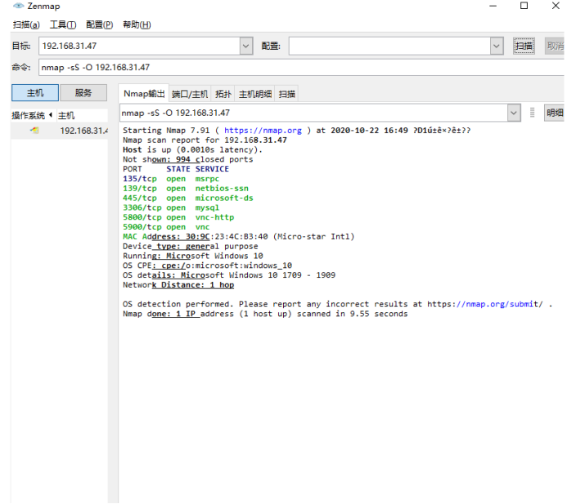Switch to the 主机明细 host details tab
The width and height of the screenshot is (567, 504).
coord(255,94)
